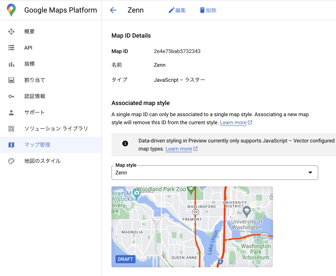Click the 認証情報 key icon

(11, 96)
